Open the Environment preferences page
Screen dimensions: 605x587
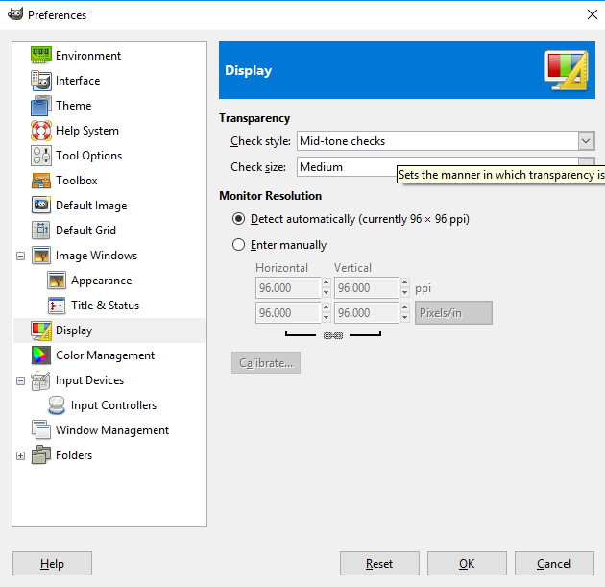tap(88, 56)
